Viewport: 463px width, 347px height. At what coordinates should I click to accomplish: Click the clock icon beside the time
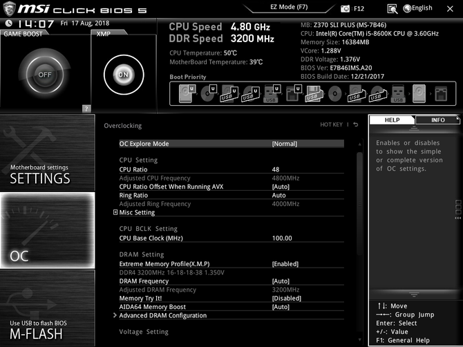point(9,23)
